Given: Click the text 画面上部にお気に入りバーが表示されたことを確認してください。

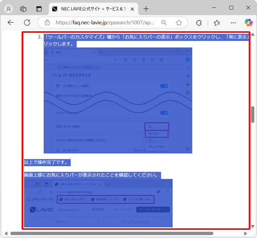Looking at the screenshot, I should (91, 175).
